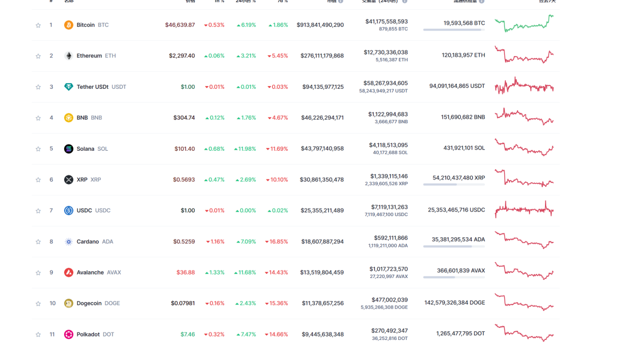Toggle the watchlist star for Dogecoin
619x348 pixels.
(38, 303)
